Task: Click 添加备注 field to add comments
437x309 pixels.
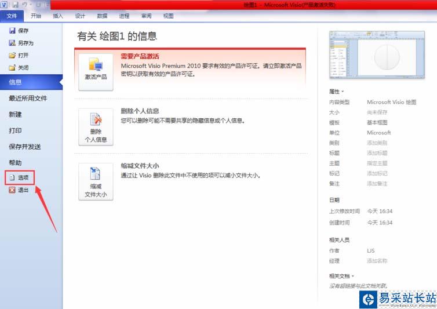Action: pos(377,184)
